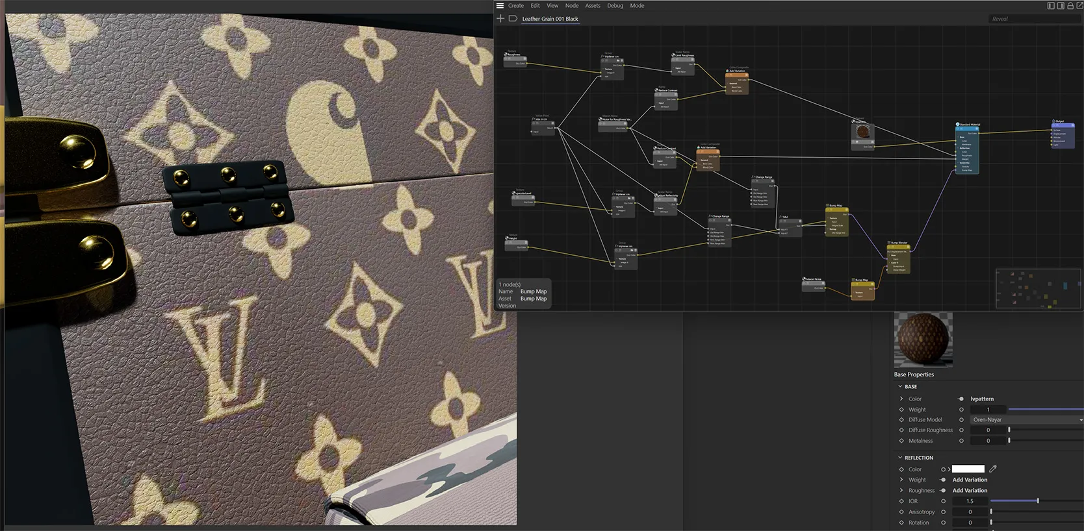Image resolution: width=1084 pixels, height=531 pixels.
Task: Click the white reflection color swatch
Action: coord(968,469)
